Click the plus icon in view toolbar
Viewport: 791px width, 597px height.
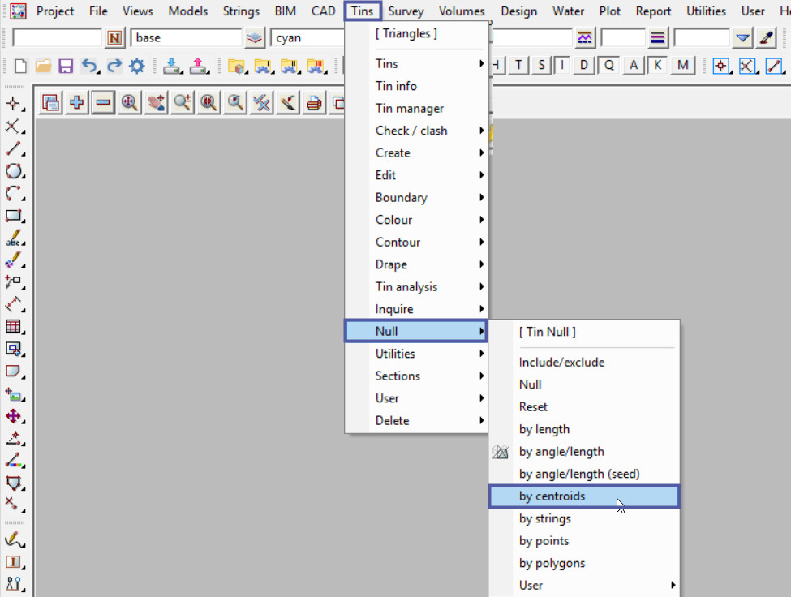(x=77, y=102)
